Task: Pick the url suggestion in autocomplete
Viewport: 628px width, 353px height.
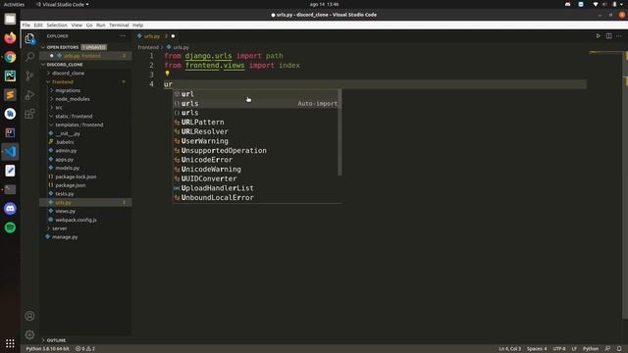Action: [x=255, y=94]
